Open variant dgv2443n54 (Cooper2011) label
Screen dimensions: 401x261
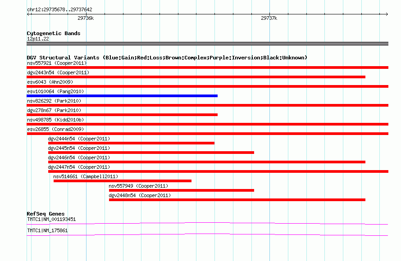point(58,72)
